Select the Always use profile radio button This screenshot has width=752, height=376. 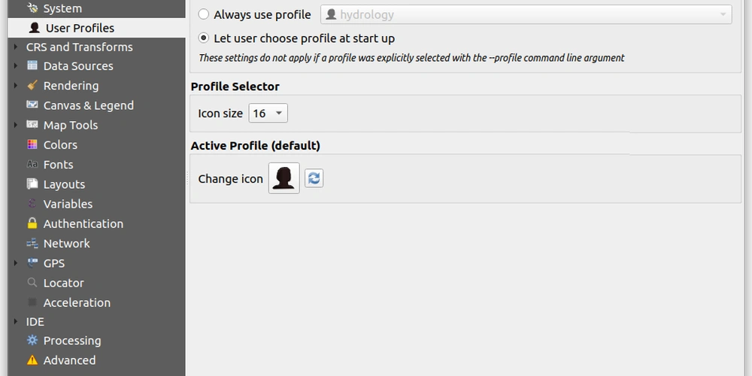204,14
